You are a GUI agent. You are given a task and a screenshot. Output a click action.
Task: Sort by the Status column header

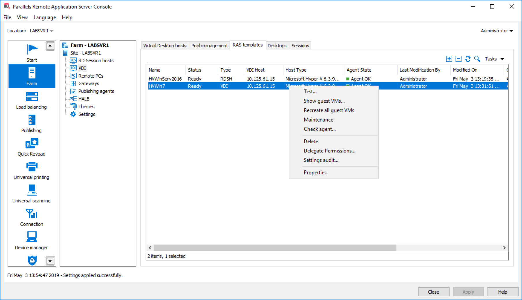(x=202, y=70)
